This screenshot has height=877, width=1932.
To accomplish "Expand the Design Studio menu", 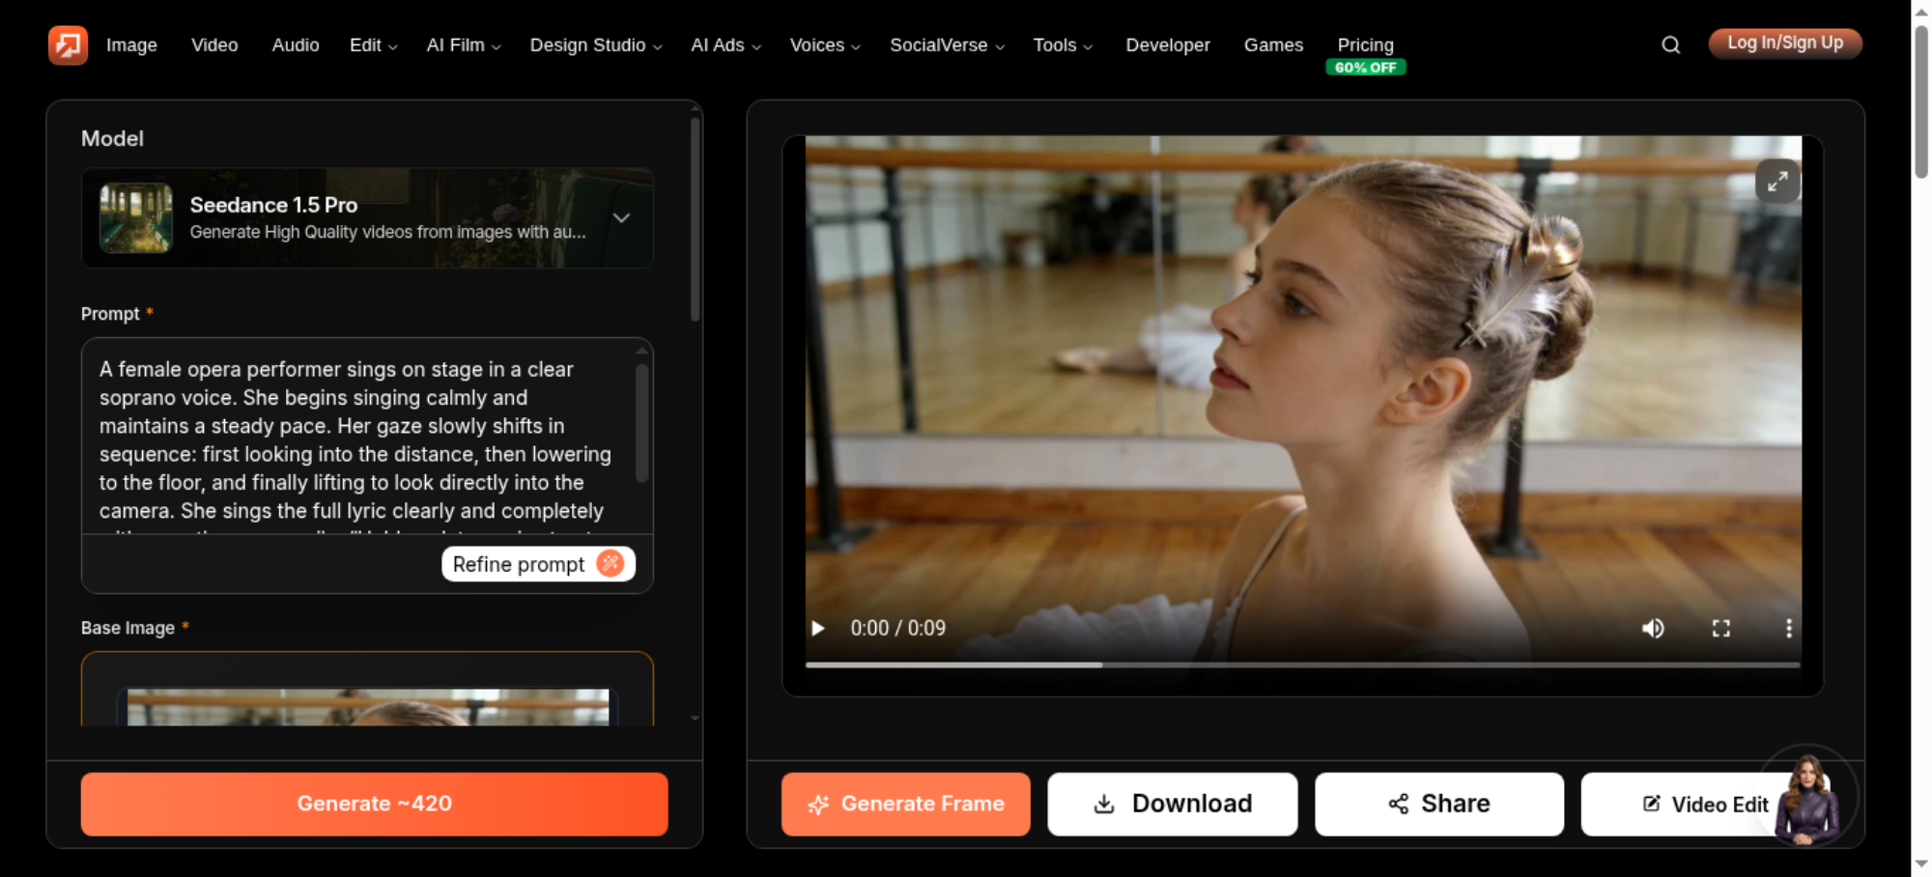I will click(596, 45).
